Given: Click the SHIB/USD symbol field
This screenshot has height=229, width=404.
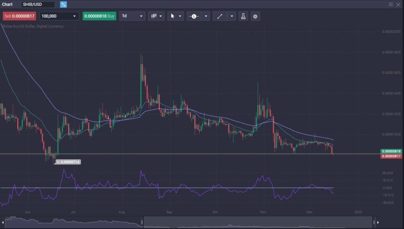Looking at the screenshot, I should [38, 4].
